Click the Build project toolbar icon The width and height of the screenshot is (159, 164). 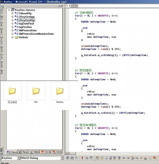point(72,158)
